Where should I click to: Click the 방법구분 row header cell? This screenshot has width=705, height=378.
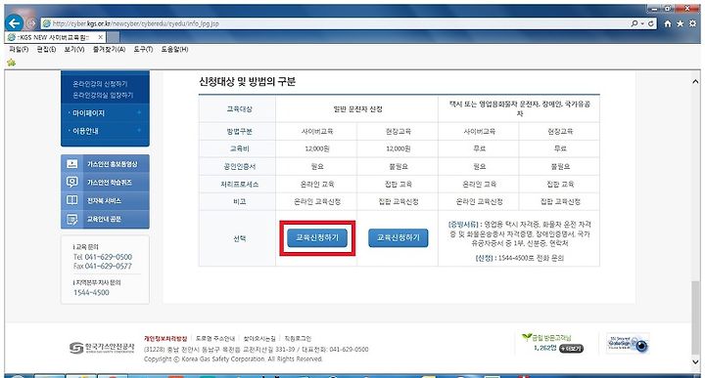coord(238,132)
